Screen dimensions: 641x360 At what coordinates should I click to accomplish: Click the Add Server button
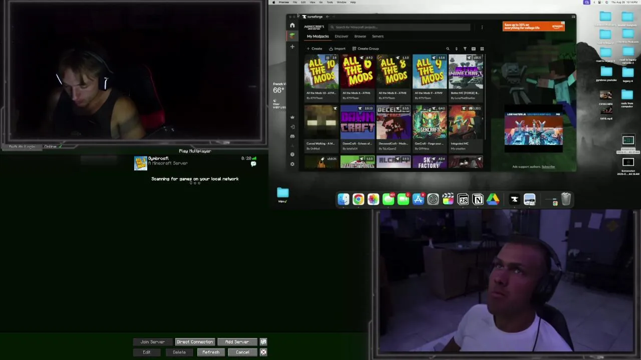tap(237, 342)
